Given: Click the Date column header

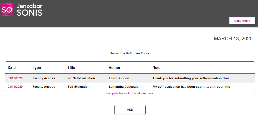Looking at the screenshot, I should pos(12,67).
